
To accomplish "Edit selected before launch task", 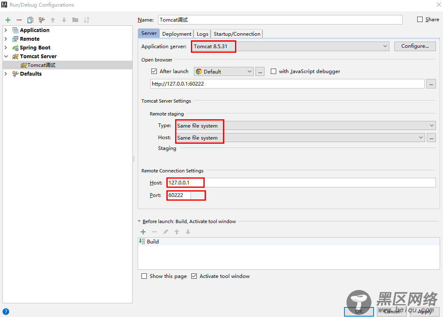I will pos(166,232).
